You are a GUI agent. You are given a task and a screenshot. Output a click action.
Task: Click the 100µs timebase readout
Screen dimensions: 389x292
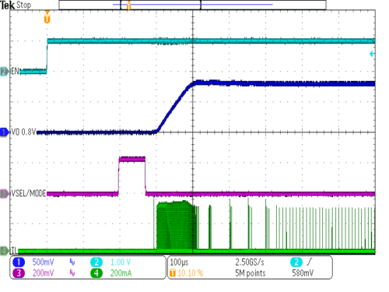[179, 262]
